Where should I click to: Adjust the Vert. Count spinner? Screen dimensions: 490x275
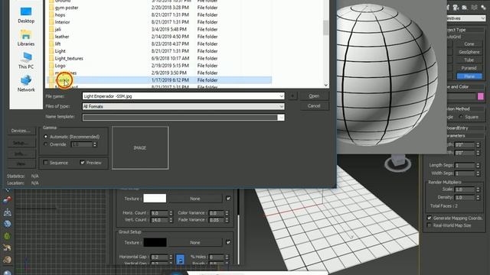pyautogui.click(x=171, y=220)
